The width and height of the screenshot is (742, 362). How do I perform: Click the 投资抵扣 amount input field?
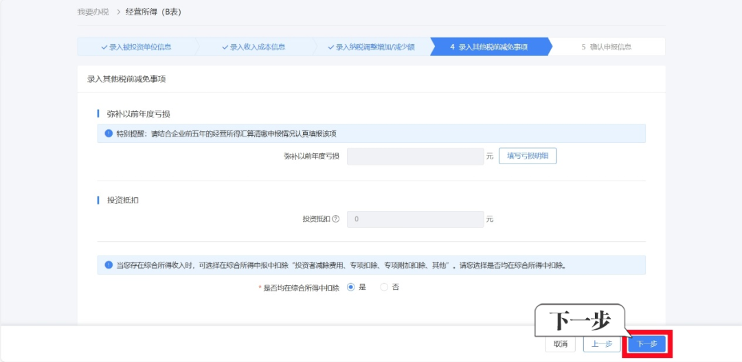click(415, 219)
